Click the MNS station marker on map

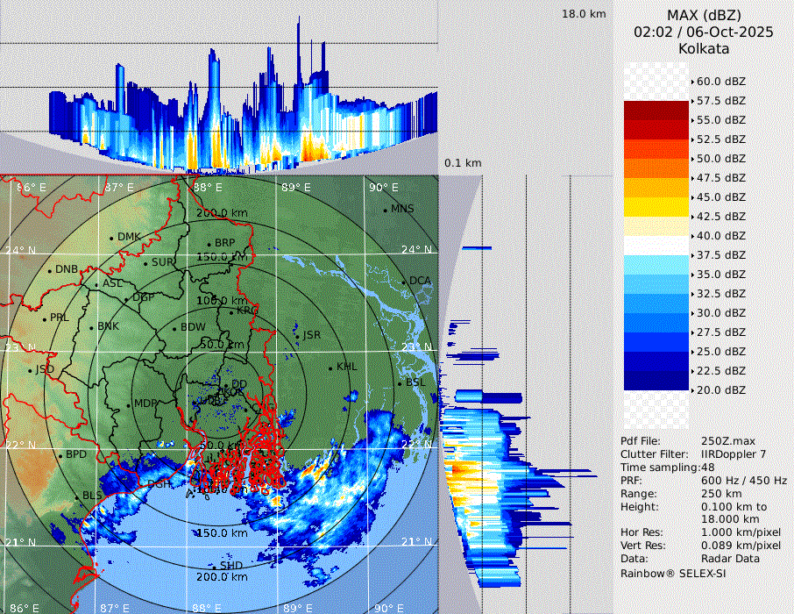pyautogui.click(x=385, y=209)
